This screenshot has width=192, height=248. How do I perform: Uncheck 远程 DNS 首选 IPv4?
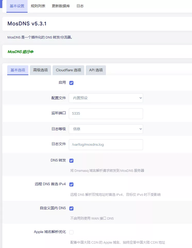[71, 184]
